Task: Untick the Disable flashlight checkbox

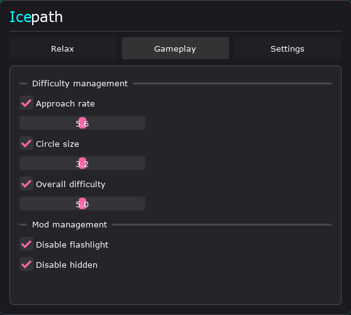Action: tap(26, 244)
